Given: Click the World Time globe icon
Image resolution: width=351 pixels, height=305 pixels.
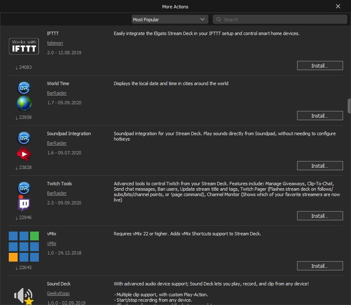Looking at the screenshot, I should click(24, 103).
